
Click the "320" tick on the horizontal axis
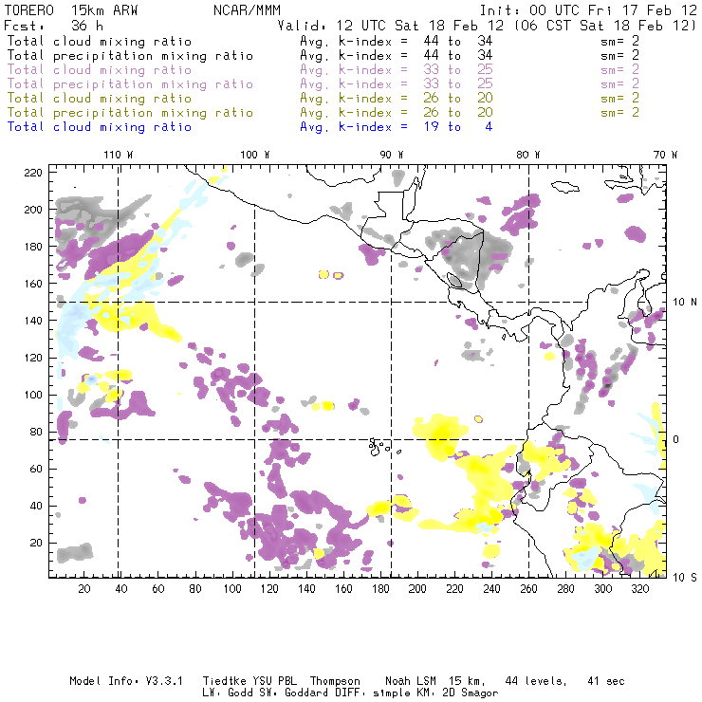pyautogui.click(x=639, y=589)
